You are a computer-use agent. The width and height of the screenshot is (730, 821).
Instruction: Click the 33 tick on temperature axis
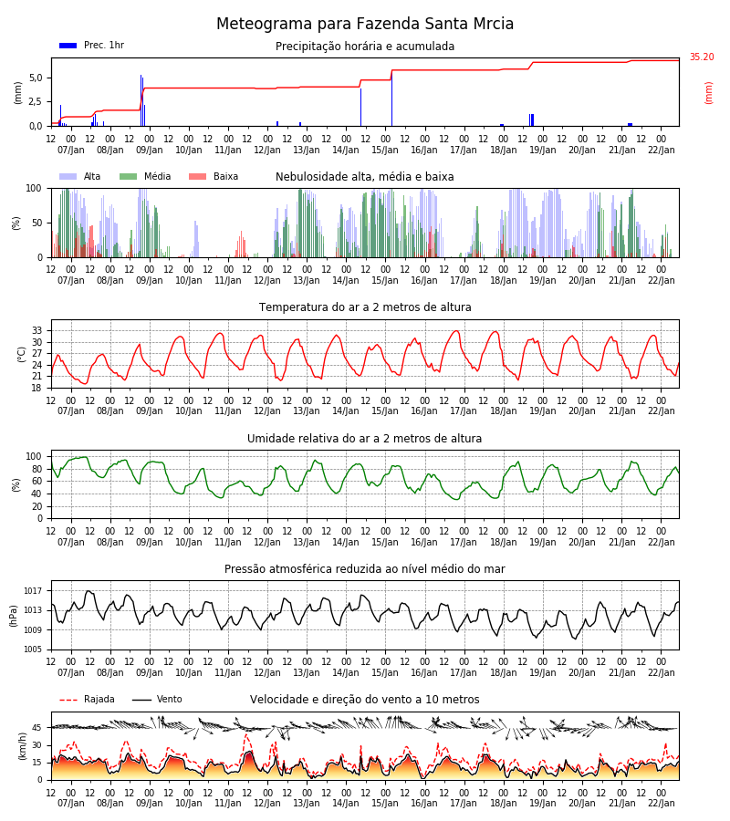[37, 330]
